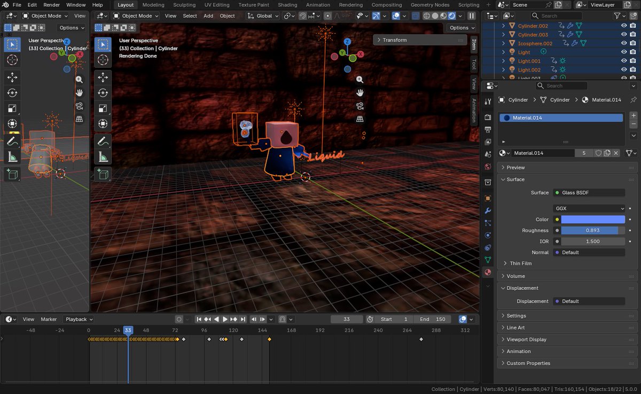The height and width of the screenshot is (394, 641).
Task: Pause viewport rendering with the pause icon
Action: pos(472,16)
